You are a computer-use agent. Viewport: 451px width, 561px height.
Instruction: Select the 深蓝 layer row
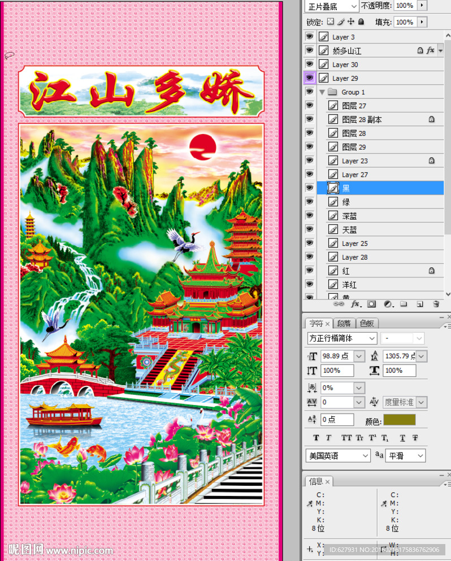coord(380,216)
